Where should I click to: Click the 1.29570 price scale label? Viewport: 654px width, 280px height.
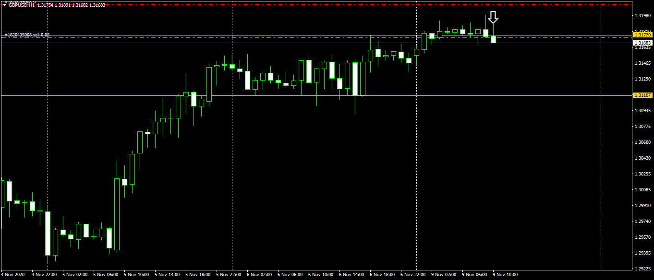tap(642, 237)
